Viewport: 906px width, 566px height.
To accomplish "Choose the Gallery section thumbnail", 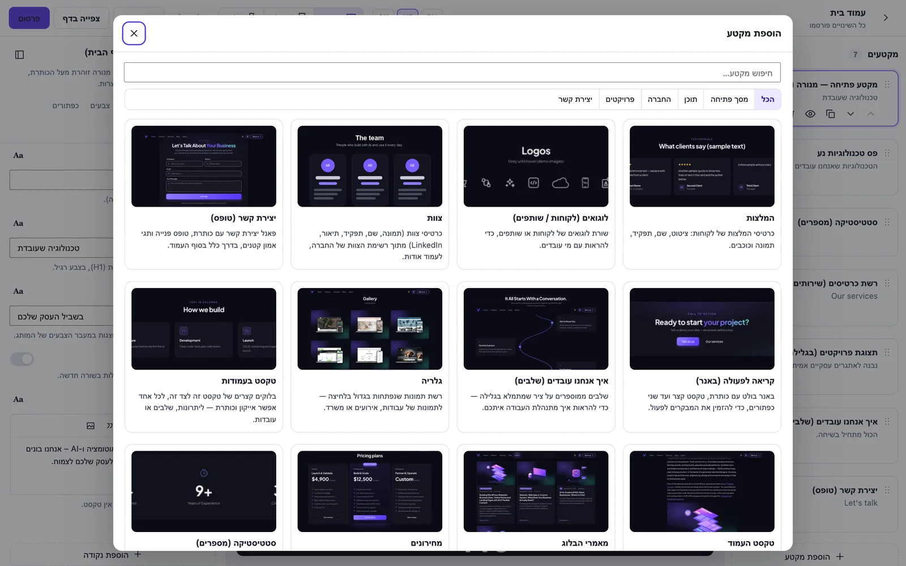I will pos(370,329).
